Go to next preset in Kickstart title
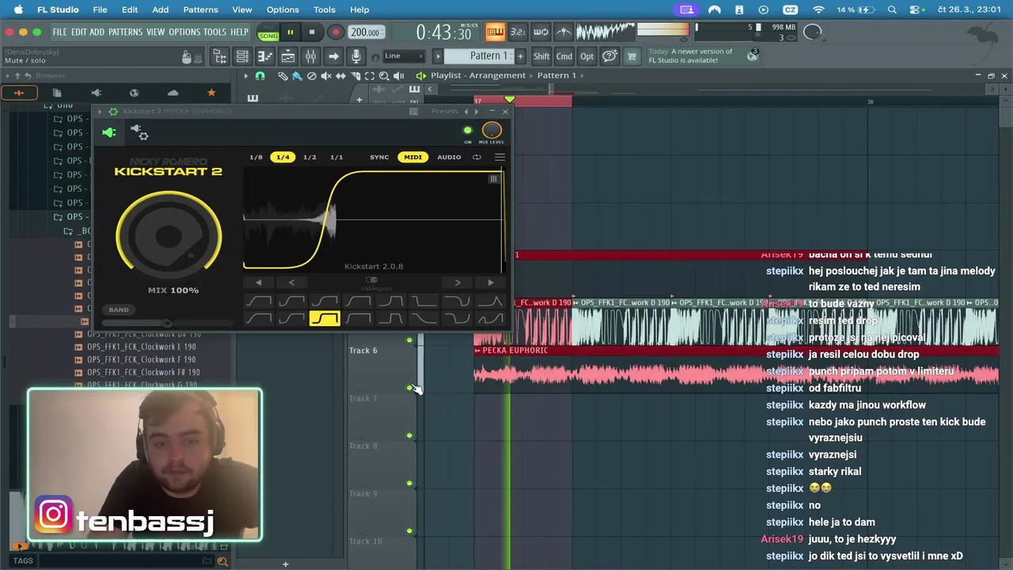The width and height of the screenshot is (1013, 570). click(x=476, y=112)
